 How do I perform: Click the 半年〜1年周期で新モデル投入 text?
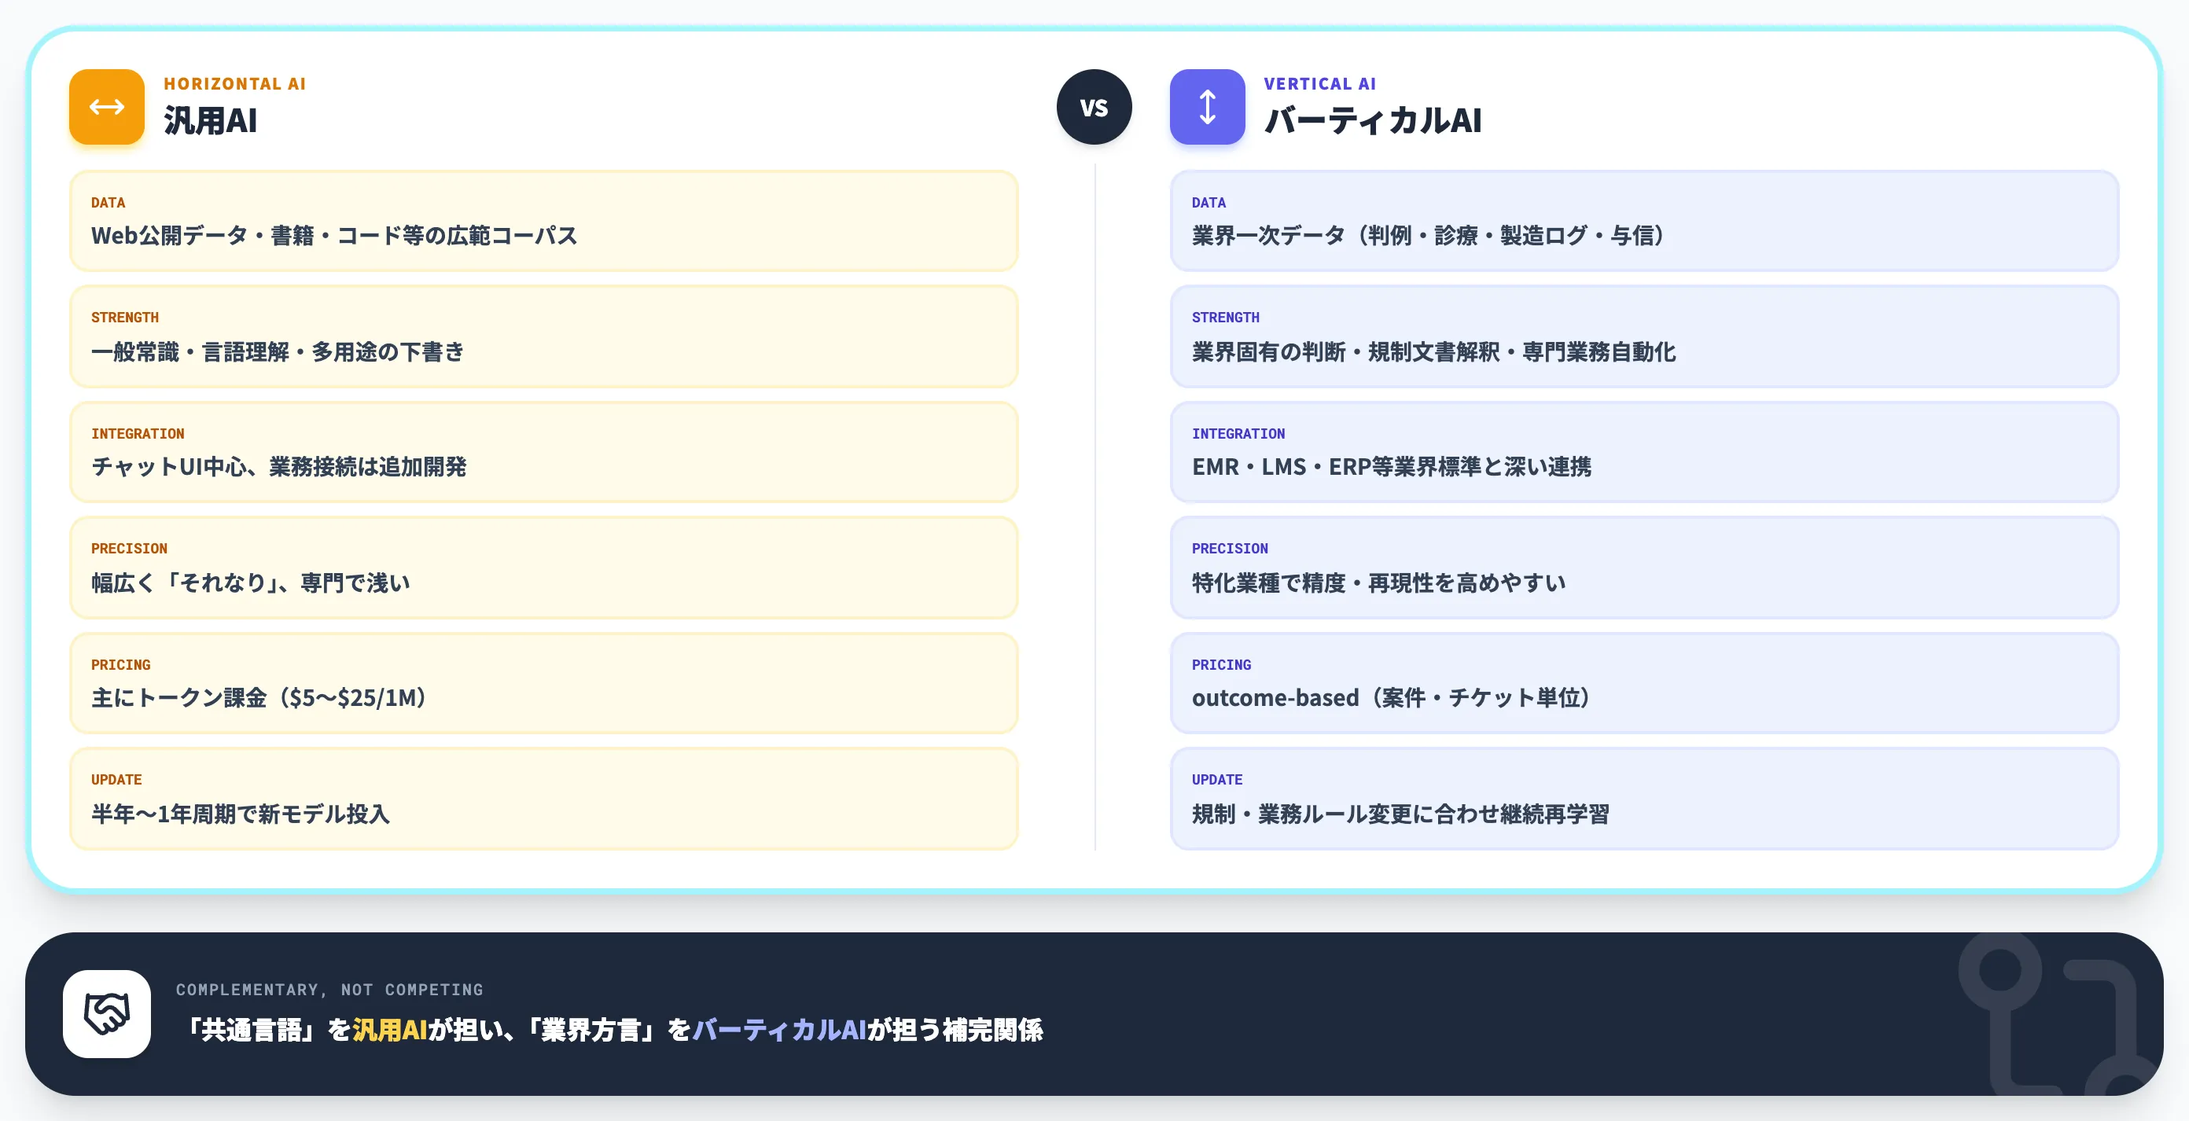tap(241, 814)
